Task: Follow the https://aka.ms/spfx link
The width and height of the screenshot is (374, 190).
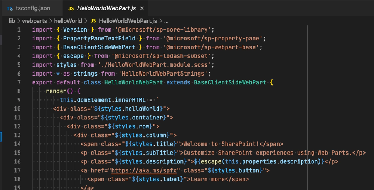Action: click(x=144, y=170)
